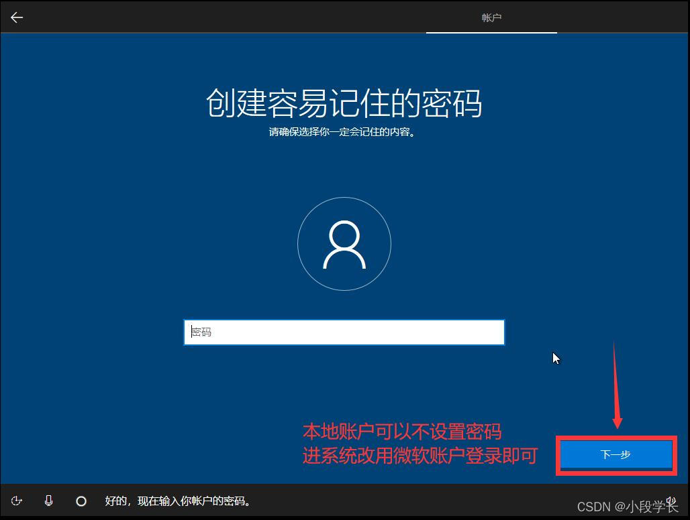Select the 帐户 tab at the top
The height and width of the screenshot is (520, 690).
pos(492,17)
